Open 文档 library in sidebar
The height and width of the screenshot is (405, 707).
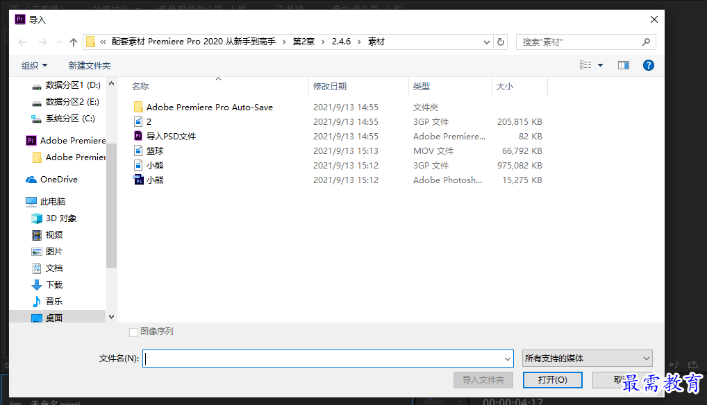pyautogui.click(x=47, y=268)
